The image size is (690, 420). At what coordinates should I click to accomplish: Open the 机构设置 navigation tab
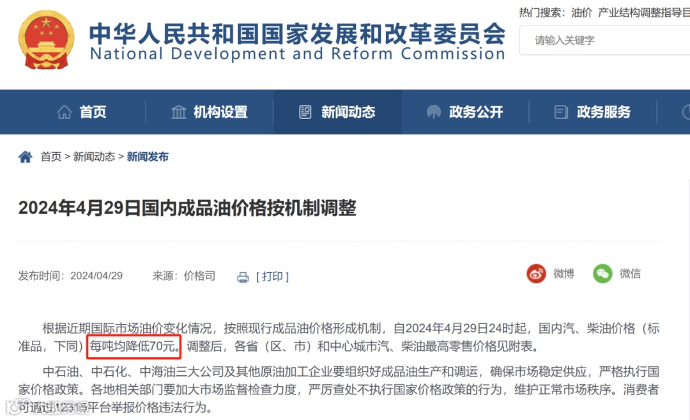(210, 112)
